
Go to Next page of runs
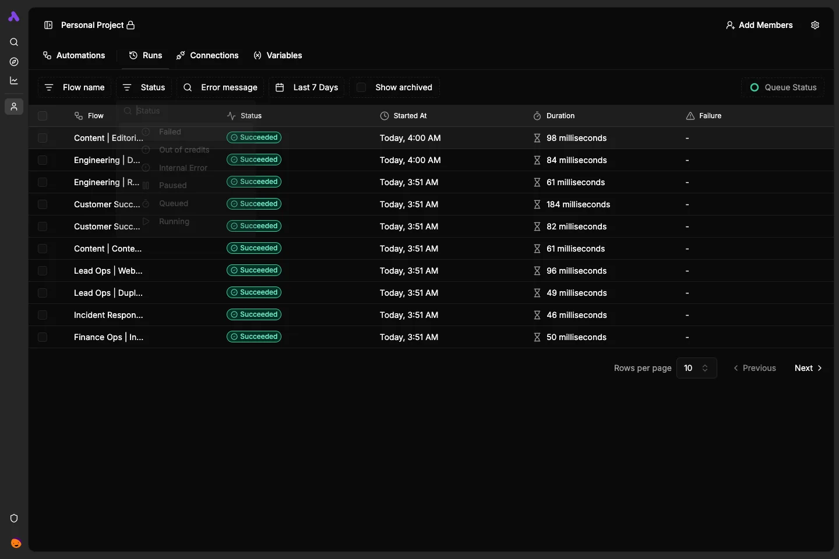point(808,368)
